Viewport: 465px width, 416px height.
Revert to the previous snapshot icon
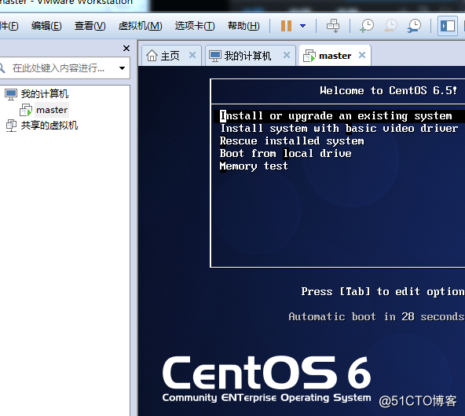click(x=390, y=26)
